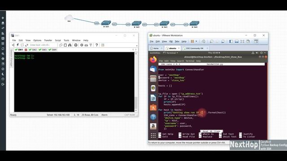The image size is (287, 161).
Task: Toggle night mode moon icon in EVE sidebar
Action: [x=3, y=74]
